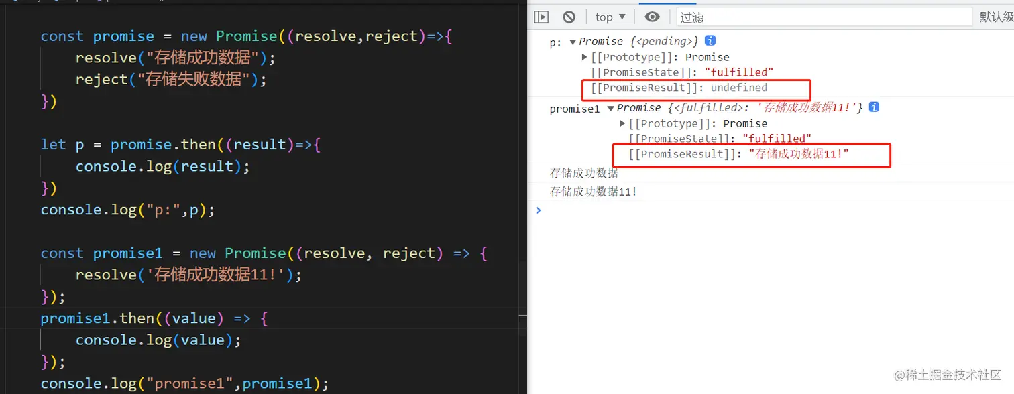Expand [[Prototype]] under the promise1 Promise
This screenshot has width=1014, height=394.
(622, 123)
